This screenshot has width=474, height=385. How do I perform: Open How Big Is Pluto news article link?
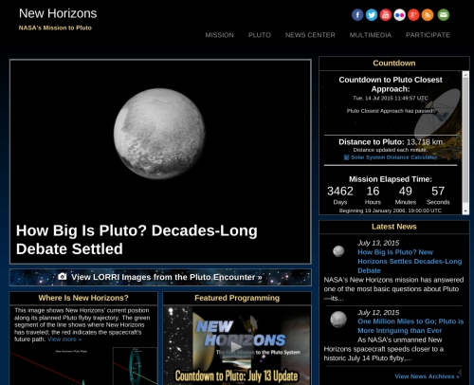point(410,262)
